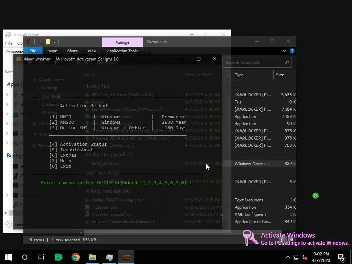352x264 pixels.
Task: Click the Manage contextual tab header
Action: pos(122,42)
